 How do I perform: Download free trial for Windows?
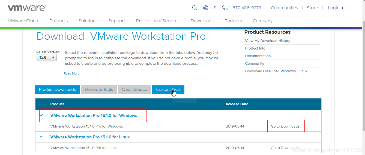tap(288, 71)
